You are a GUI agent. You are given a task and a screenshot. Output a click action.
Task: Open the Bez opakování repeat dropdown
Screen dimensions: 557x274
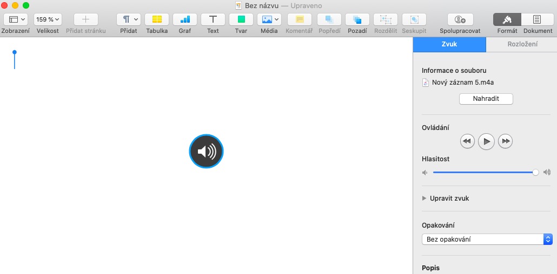[x=487, y=239]
